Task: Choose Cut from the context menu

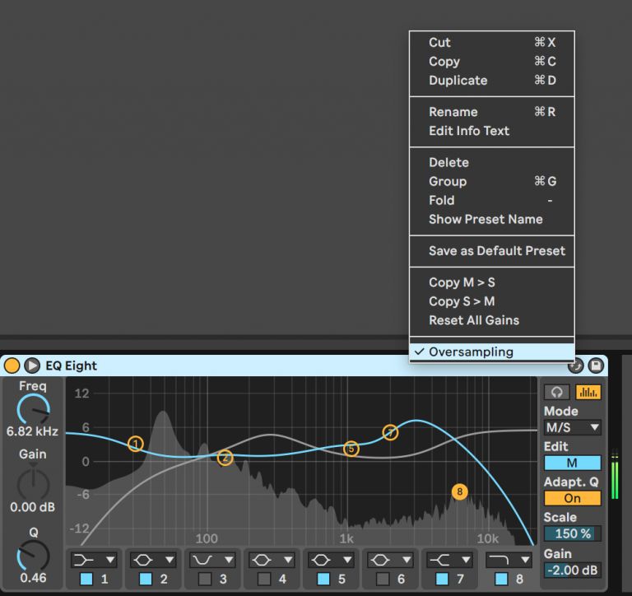Action: [x=492, y=42]
